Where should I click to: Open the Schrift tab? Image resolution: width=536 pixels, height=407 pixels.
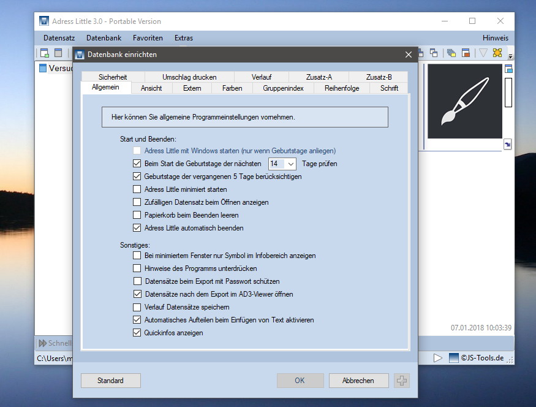[x=390, y=88]
